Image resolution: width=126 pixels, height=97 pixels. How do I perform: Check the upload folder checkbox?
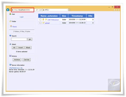(40, 23)
